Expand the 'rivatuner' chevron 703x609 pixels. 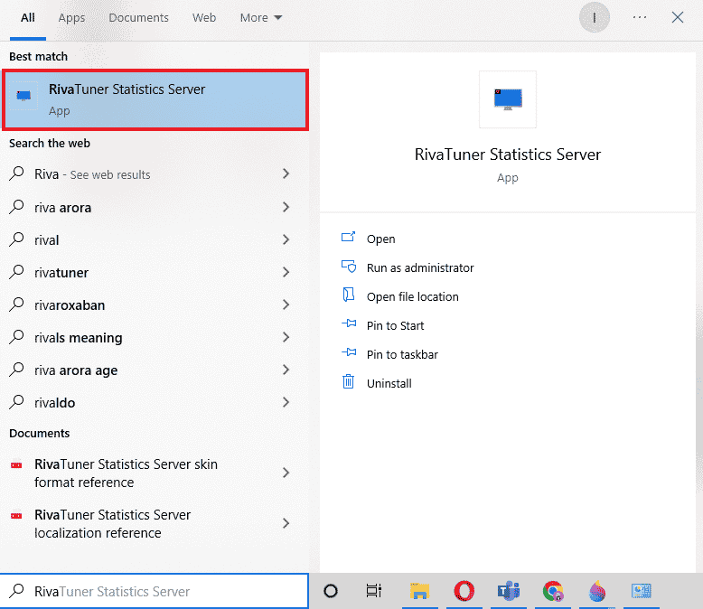(x=286, y=272)
